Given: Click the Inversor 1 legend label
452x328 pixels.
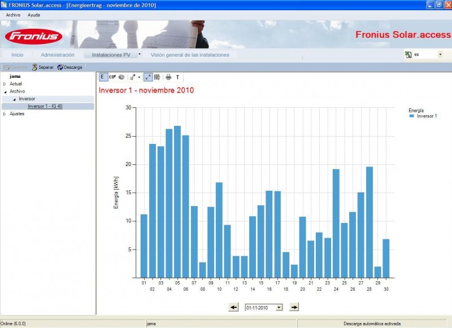Looking at the screenshot, I should coord(427,116).
